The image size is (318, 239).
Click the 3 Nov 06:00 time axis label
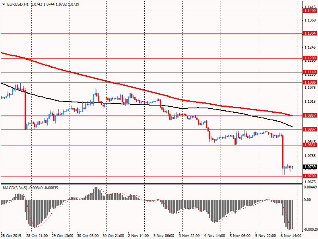coord(164,236)
